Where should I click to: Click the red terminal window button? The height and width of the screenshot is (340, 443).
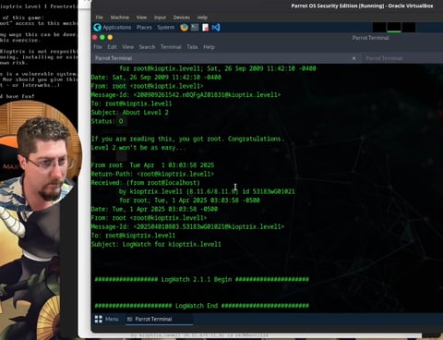point(95,37)
